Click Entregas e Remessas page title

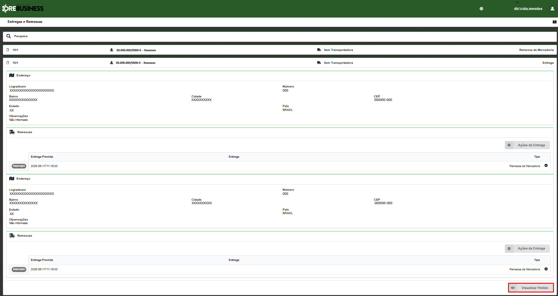point(25,22)
